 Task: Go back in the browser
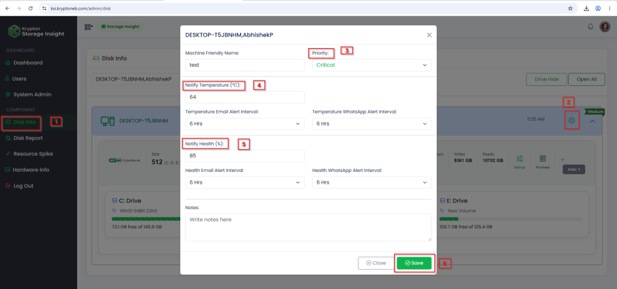[x=7, y=8]
